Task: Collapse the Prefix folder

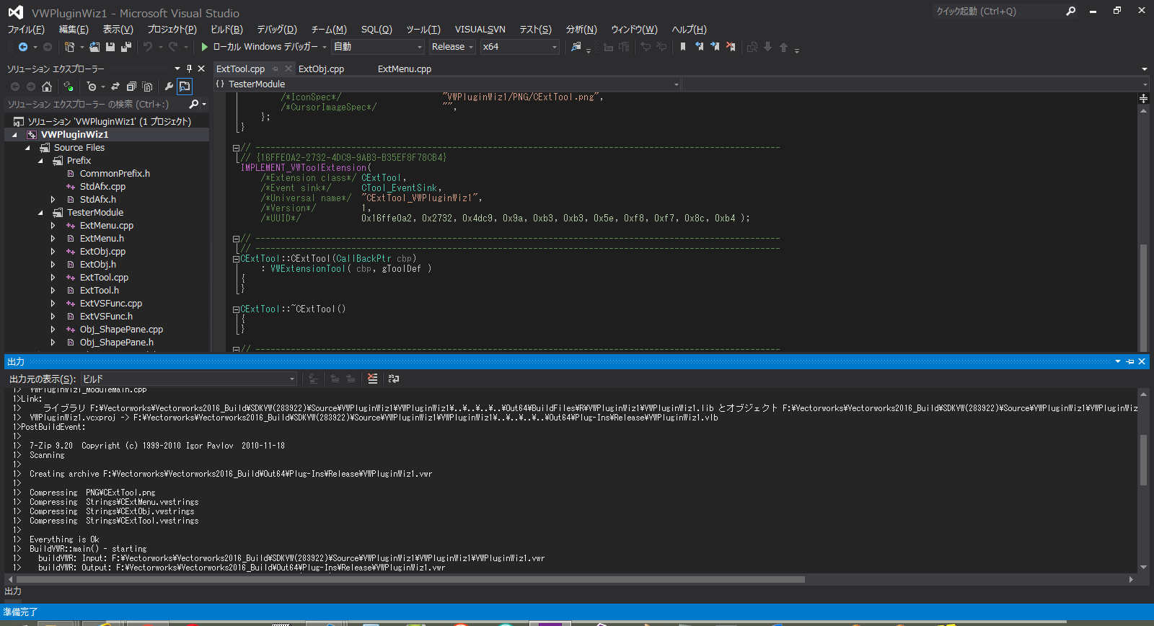Action: click(x=40, y=161)
